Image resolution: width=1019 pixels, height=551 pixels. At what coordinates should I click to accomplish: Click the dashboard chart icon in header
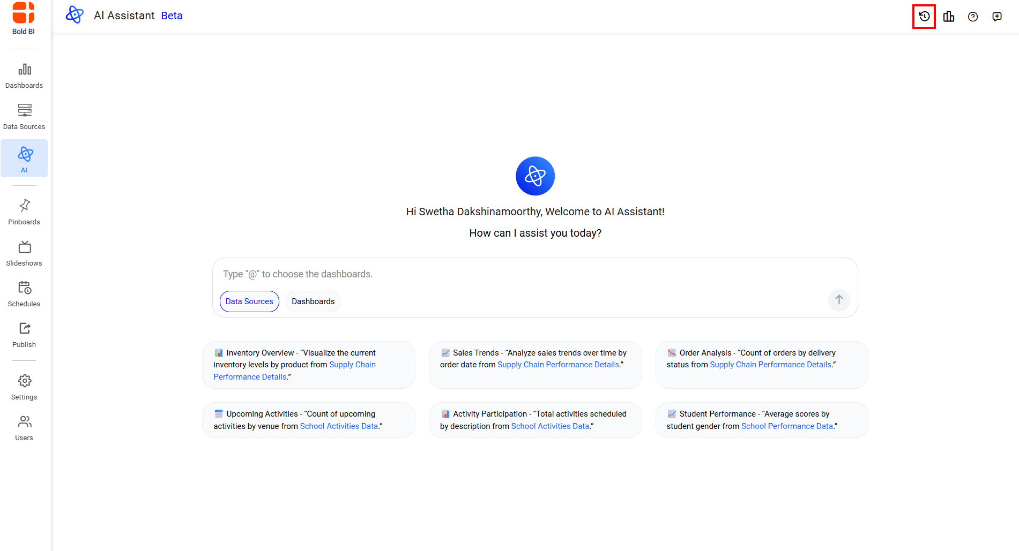coord(948,17)
